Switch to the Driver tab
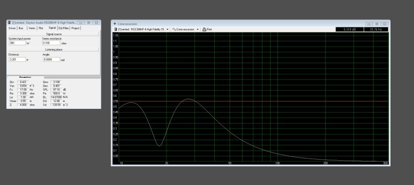Viewport: 414px width, 185px height. tap(12, 28)
